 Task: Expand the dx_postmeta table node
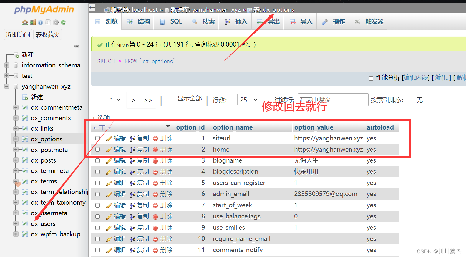[16, 150]
